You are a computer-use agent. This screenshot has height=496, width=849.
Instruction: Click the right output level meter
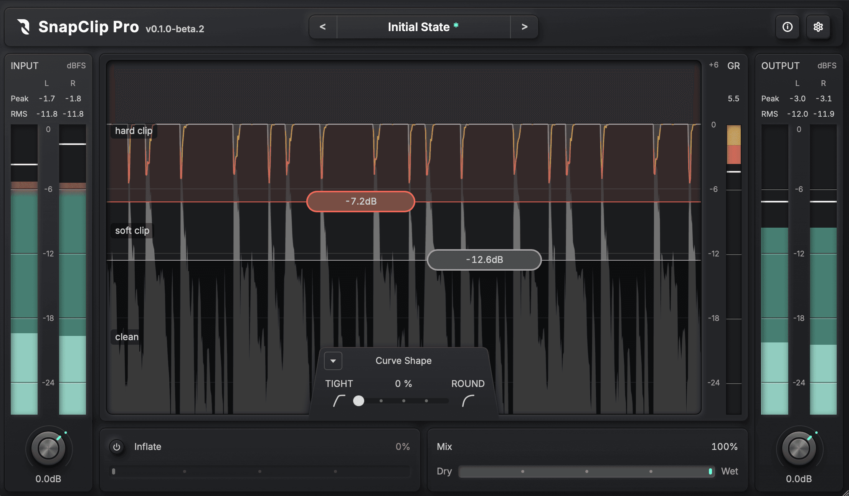tap(823, 269)
